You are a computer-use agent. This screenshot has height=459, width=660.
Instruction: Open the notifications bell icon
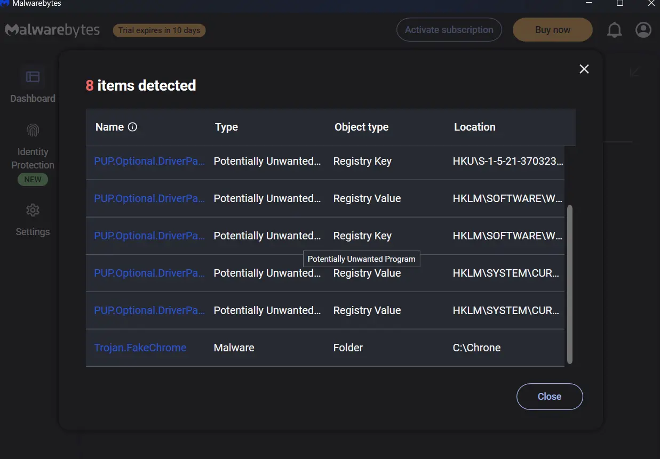(x=615, y=30)
